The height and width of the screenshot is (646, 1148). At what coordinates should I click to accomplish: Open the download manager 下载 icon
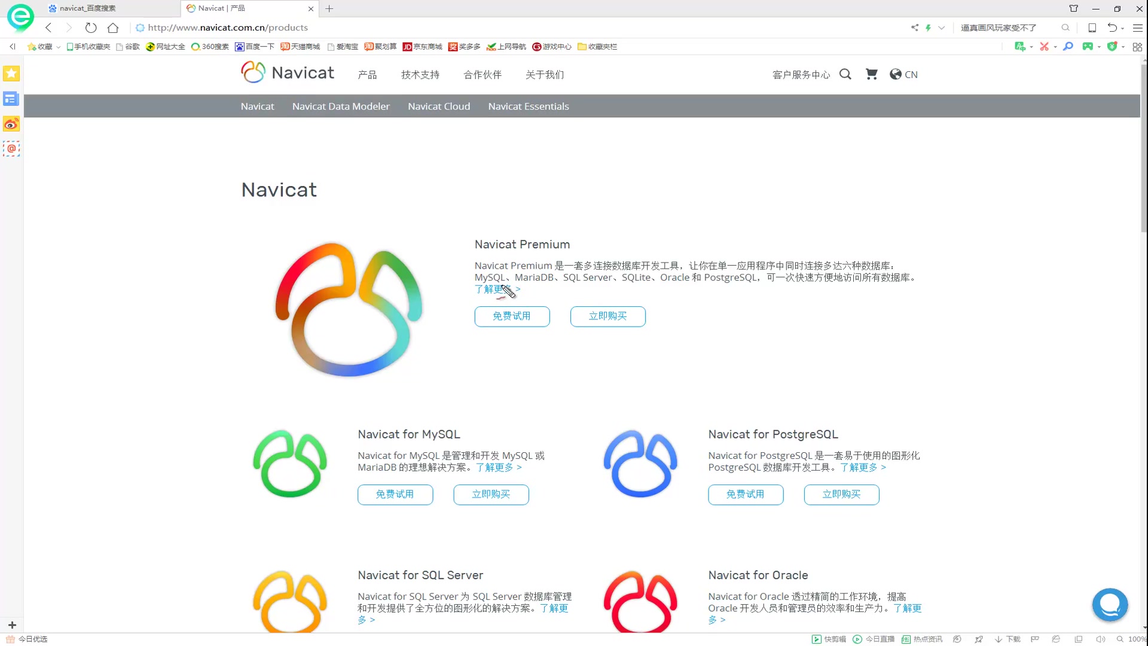[1009, 639]
